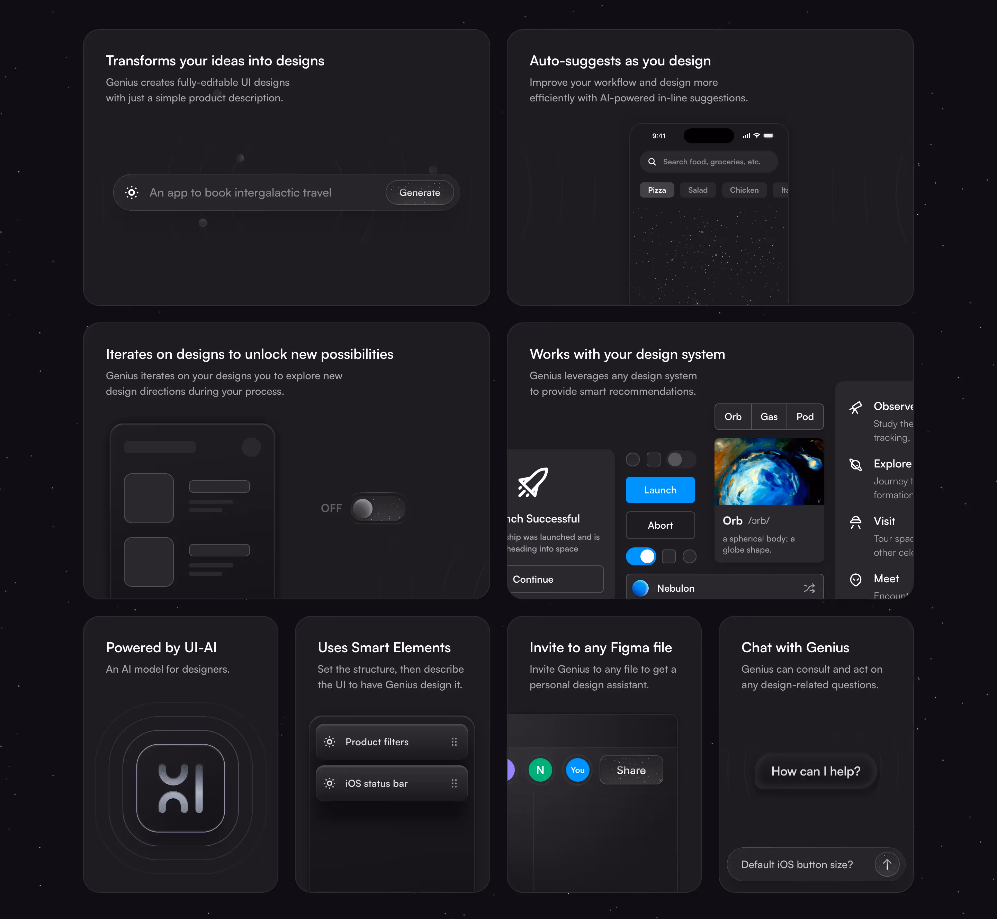Click the Orb planet image thumbnail

[769, 471]
